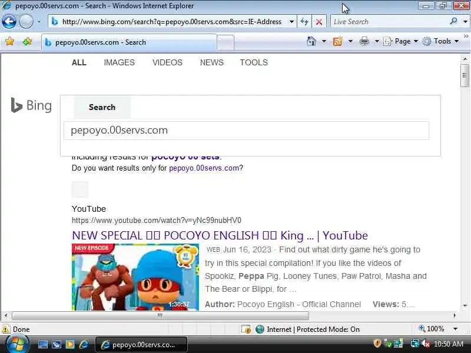Click the 100% zoom level button
This screenshot has height=353, width=471.
coord(432,329)
